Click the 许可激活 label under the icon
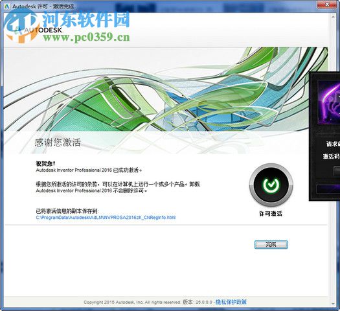This screenshot has height=311, width=340. tap(271, 214)
